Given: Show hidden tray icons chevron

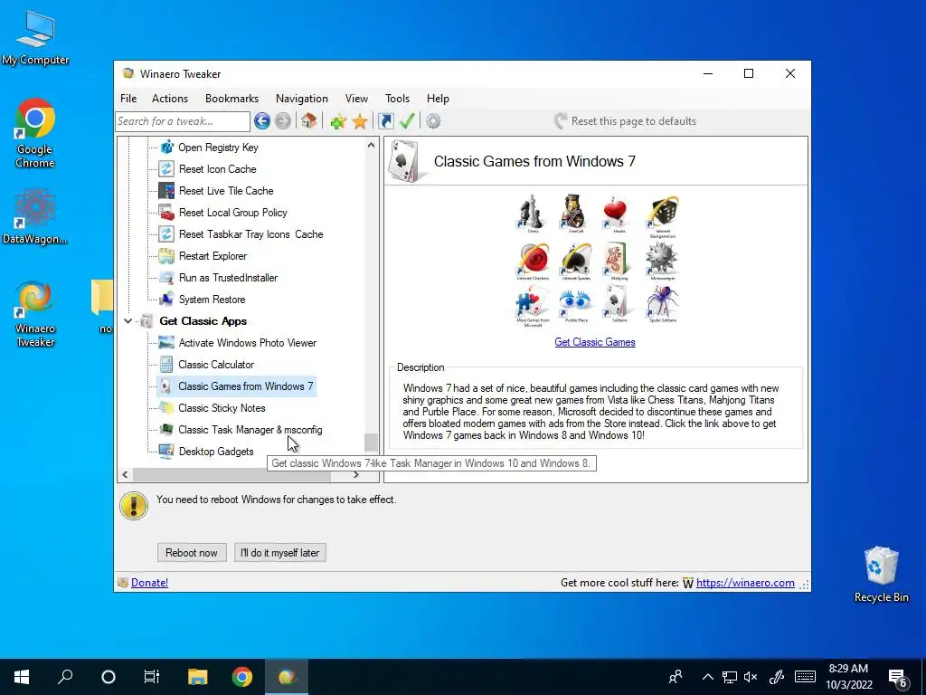Looking at the screenshot, I should tap(707, 677).
